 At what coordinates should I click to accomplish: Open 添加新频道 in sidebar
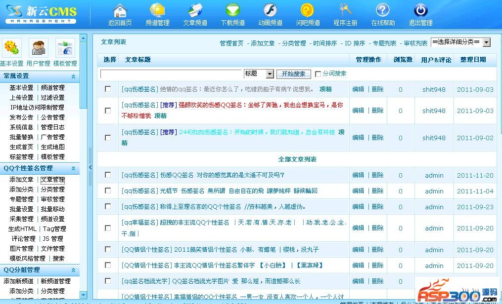tap(19, 281)
